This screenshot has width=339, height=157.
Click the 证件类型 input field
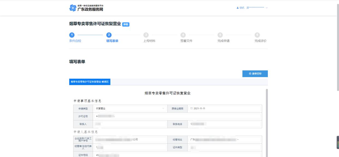point(225,147)
